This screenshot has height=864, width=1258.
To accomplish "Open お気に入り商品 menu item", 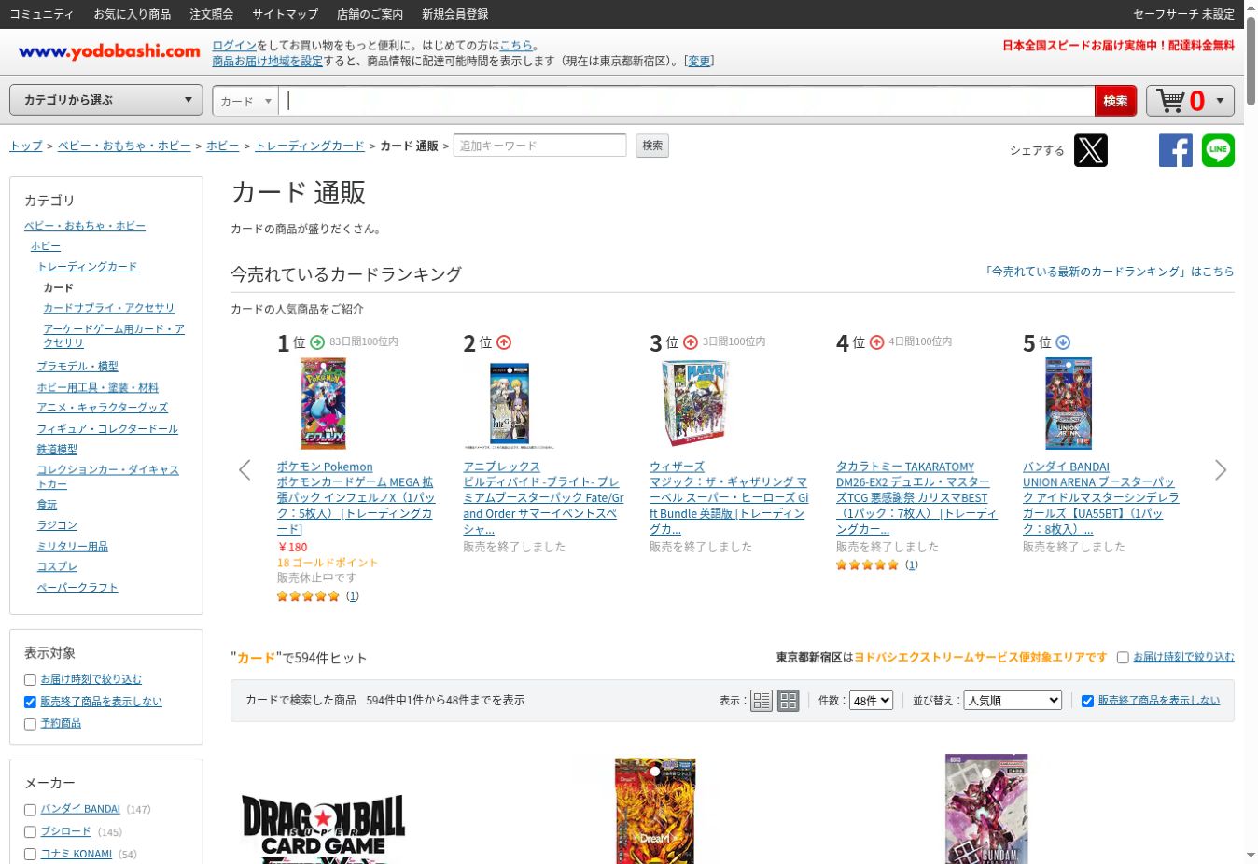I will [x=133, y=14].
